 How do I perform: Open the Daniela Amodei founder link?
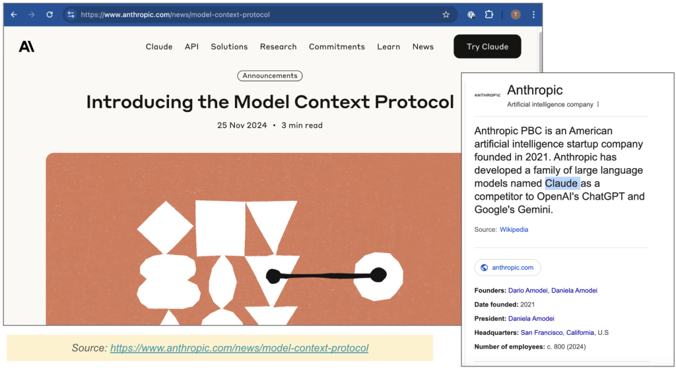coord(574,291)
